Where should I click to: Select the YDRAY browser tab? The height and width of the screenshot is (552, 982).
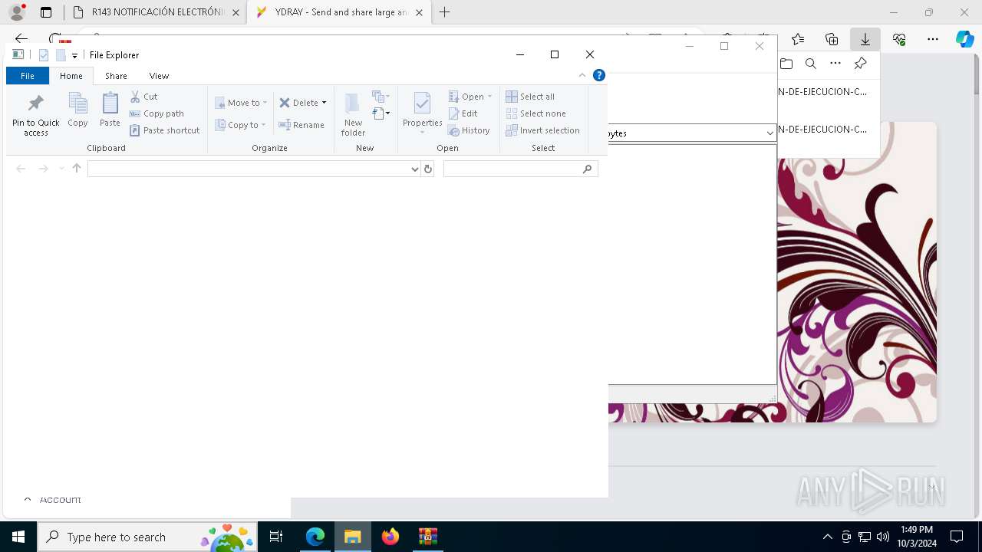tap(338, 12)
